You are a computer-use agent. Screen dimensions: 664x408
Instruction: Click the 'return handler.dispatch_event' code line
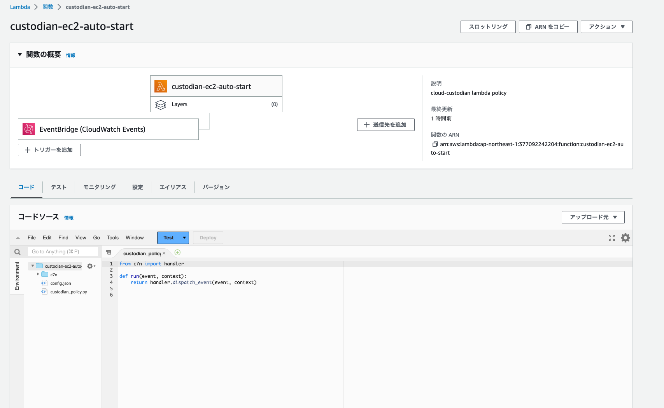click(x=194, y=282)
